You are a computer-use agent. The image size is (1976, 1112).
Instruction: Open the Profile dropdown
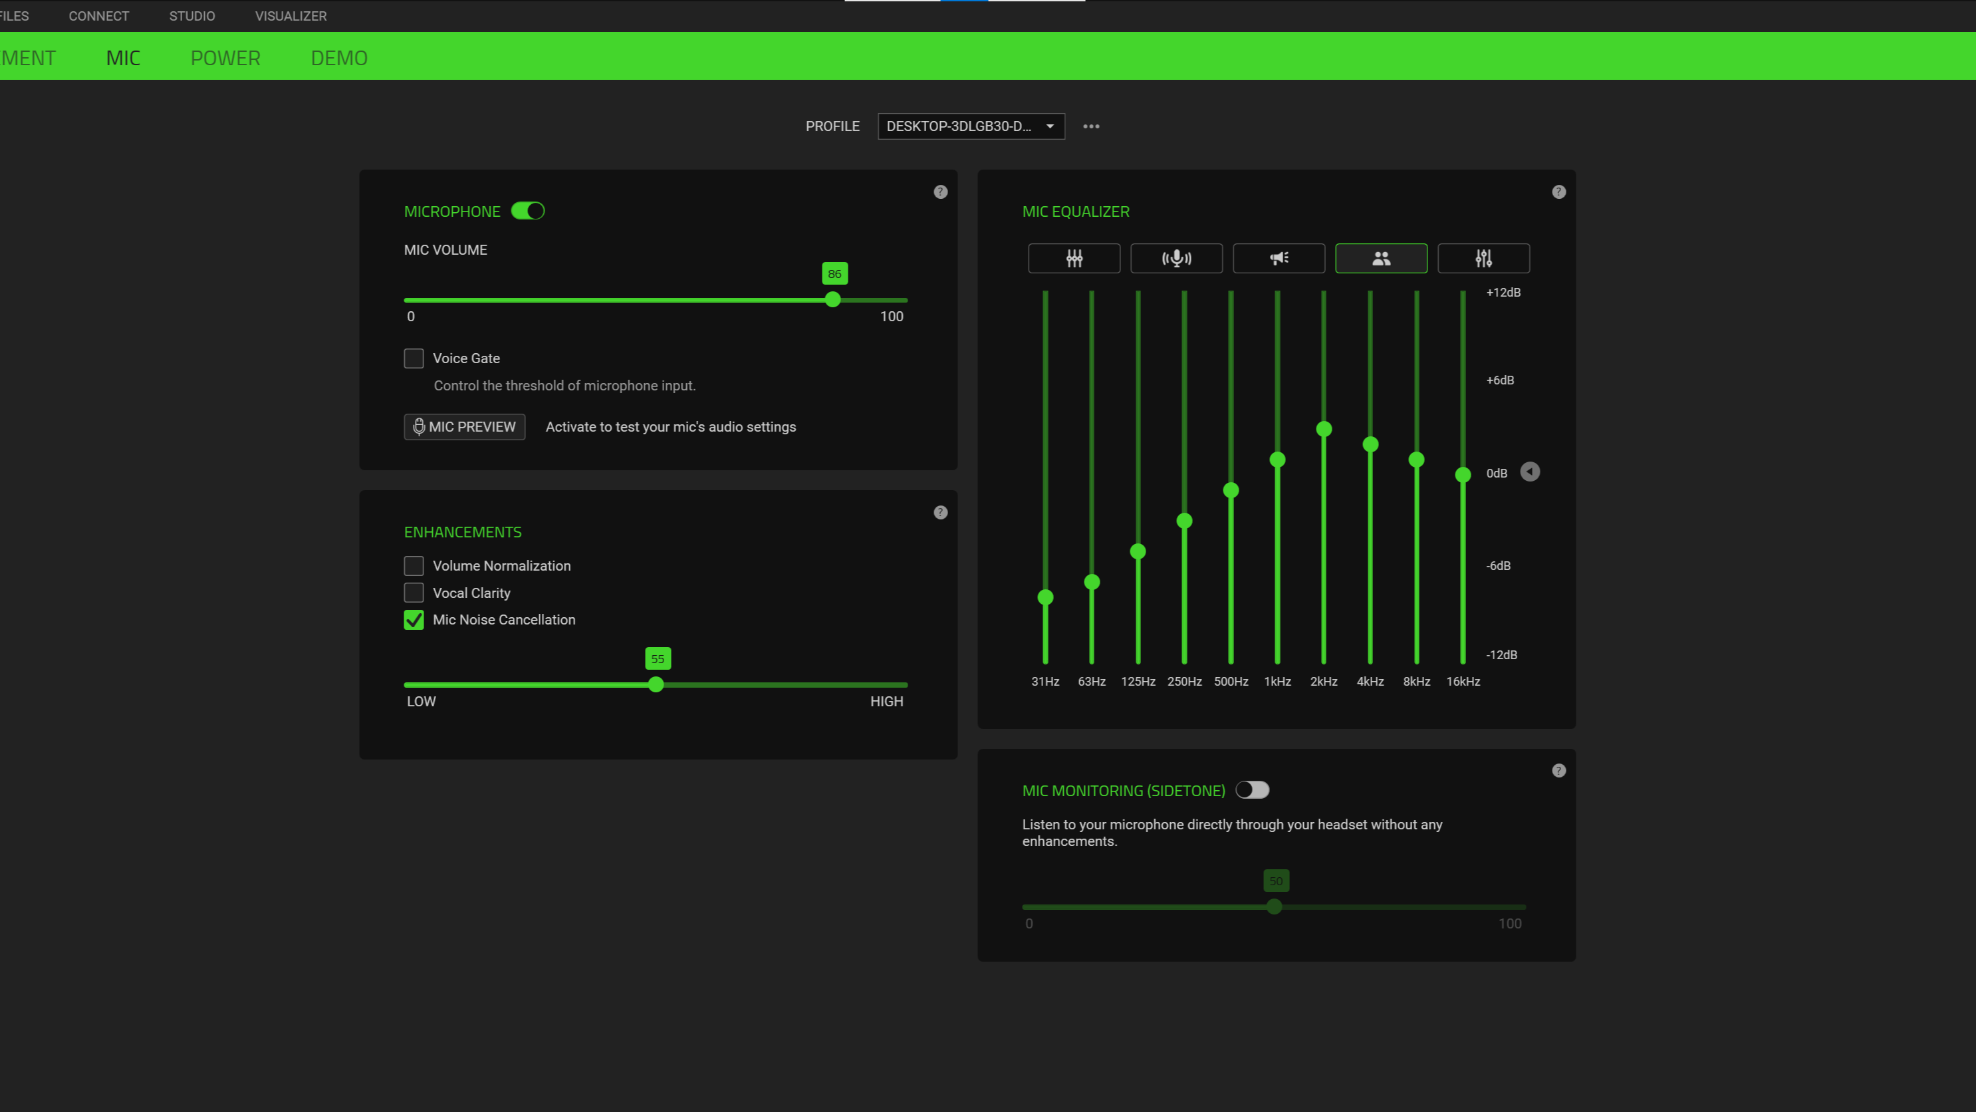point(970,126)
